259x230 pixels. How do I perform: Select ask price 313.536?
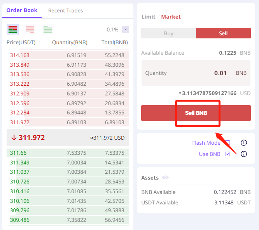[20, 74]
